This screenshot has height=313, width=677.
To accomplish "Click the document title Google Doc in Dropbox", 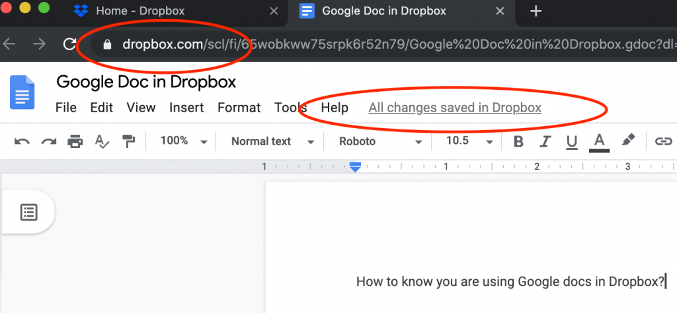I will (x=146, y=81).
